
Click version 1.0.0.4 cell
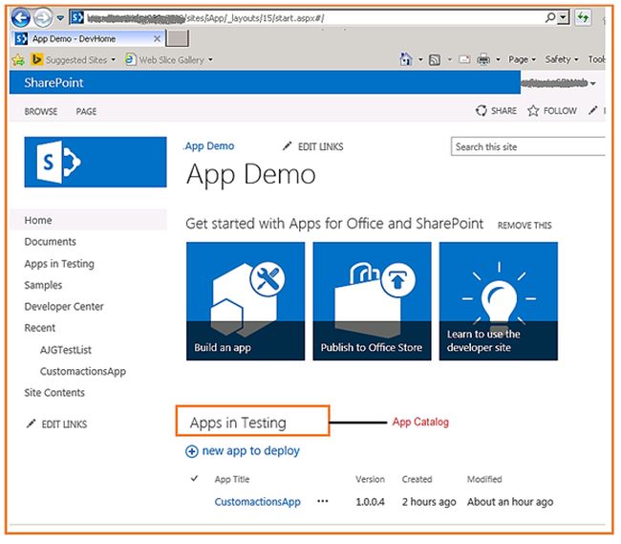coord(370,502)
